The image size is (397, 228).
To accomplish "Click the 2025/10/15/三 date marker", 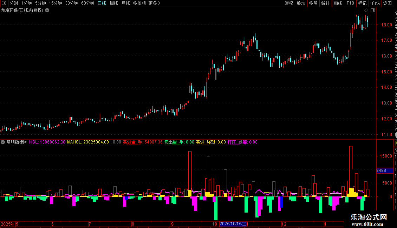I will [x=233, y=224].
